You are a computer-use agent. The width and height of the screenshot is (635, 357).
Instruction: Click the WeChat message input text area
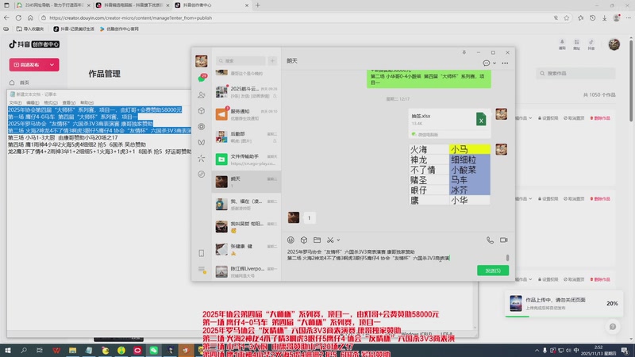click(x=394, y=255)
